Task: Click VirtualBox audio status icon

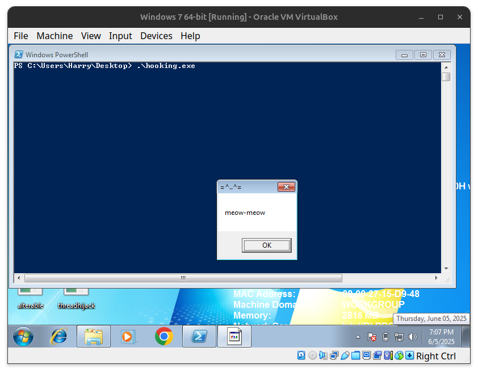Action: [324, 355]
